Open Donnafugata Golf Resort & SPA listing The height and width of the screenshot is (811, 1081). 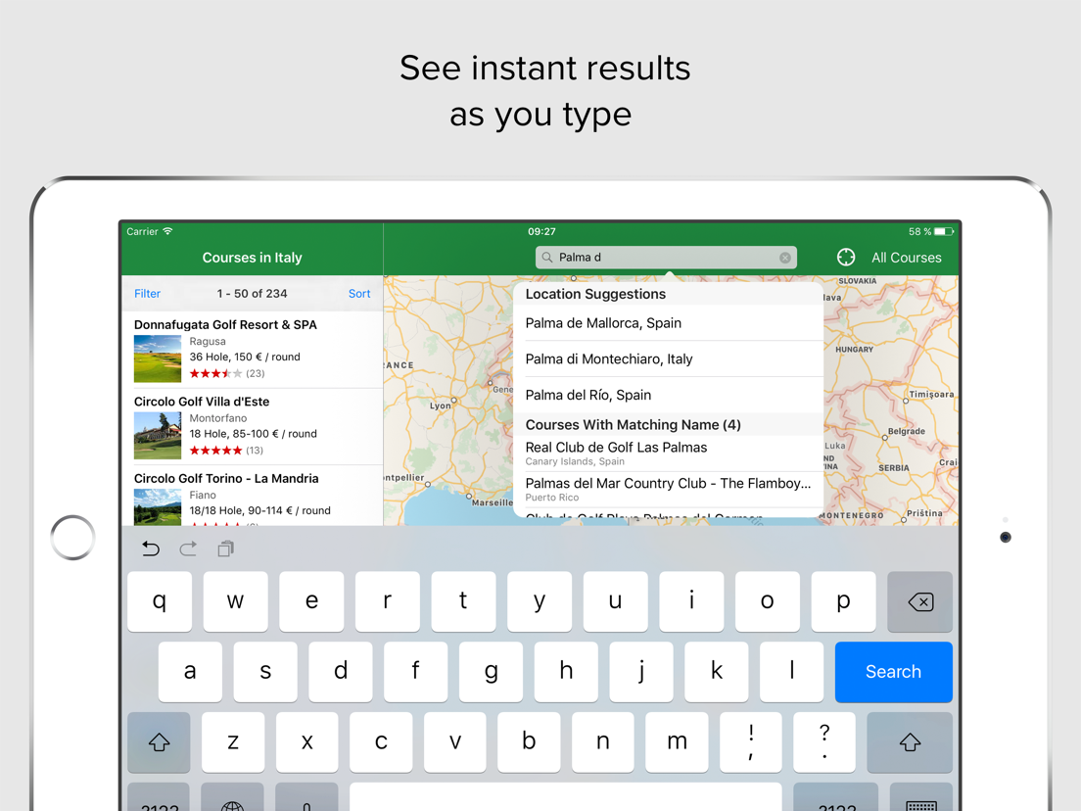(x=253, y=350)
